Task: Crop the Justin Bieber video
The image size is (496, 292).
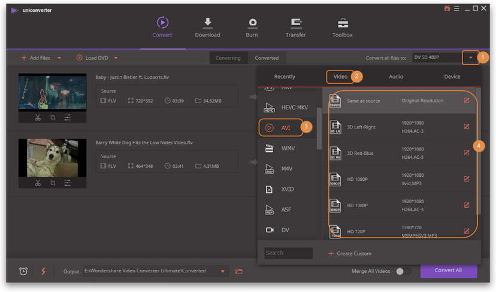Action: (x=53, y=118)
